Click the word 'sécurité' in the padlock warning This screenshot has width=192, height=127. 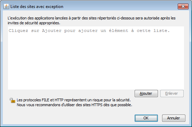(123, 100)
